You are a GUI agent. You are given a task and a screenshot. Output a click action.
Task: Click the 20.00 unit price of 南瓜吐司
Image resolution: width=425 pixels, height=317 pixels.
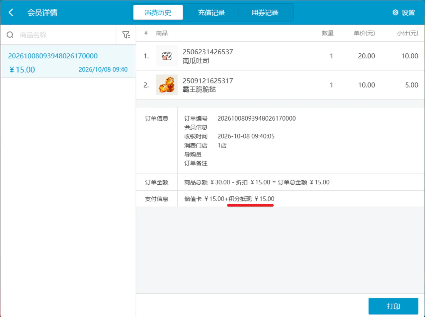[367, 56]
